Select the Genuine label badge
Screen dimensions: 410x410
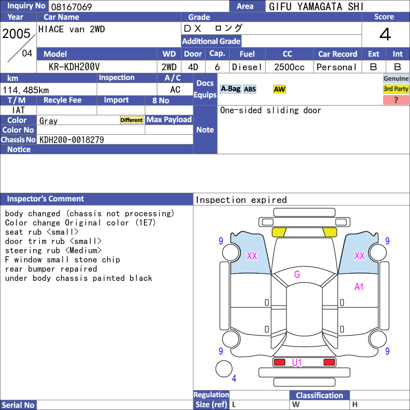(x=396, y=78)
